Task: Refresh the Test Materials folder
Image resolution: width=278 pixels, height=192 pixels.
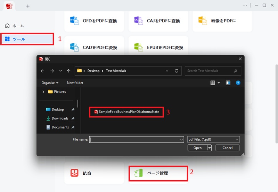Action: 177,71
